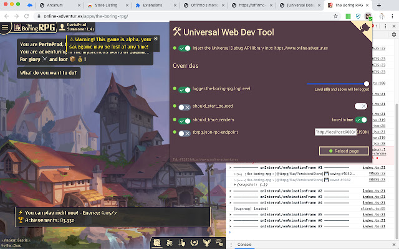Expand the onInterval/onAnimationFrame #3 log group

coord(230,197)
